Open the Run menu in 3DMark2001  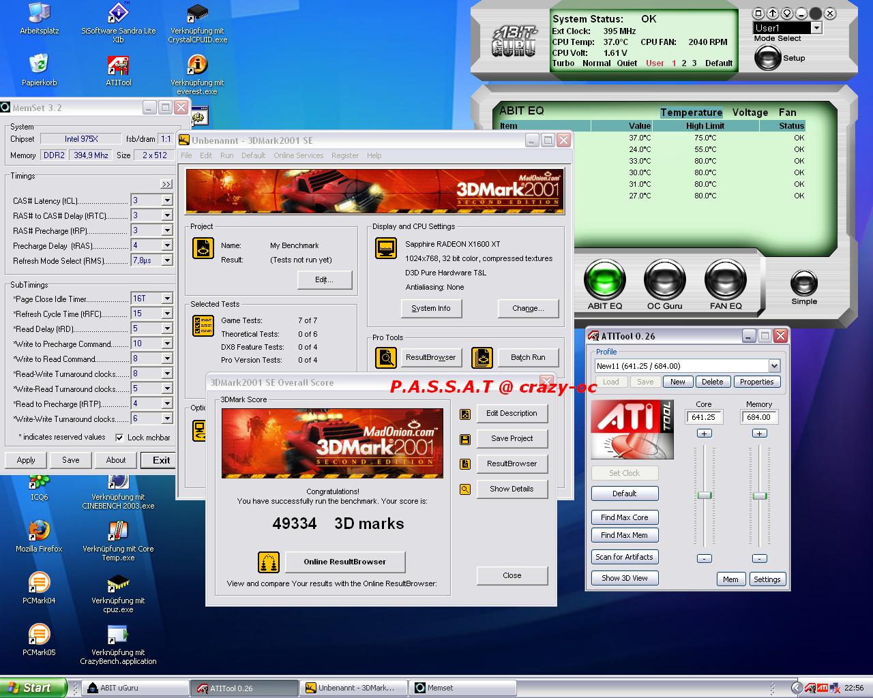click(227, 155)
